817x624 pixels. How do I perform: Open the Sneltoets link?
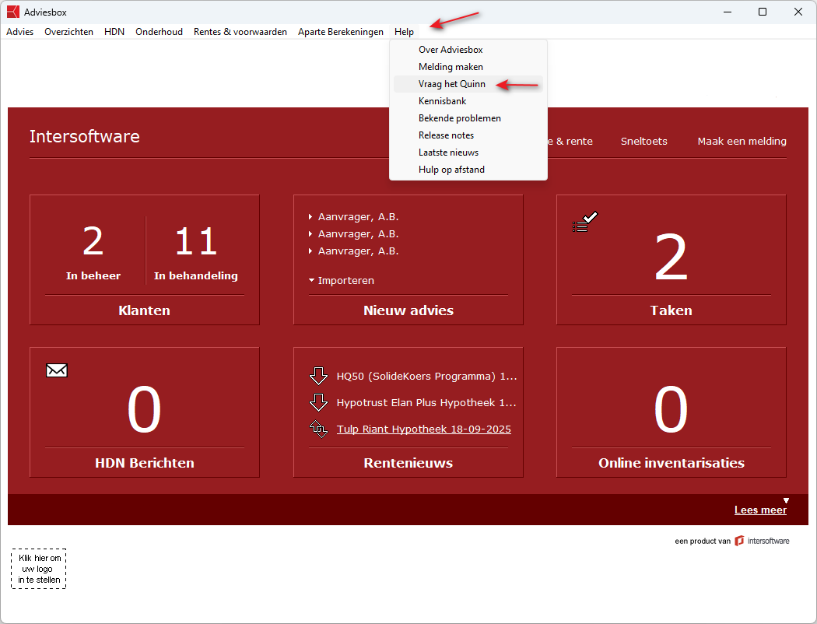pos(643,142)
